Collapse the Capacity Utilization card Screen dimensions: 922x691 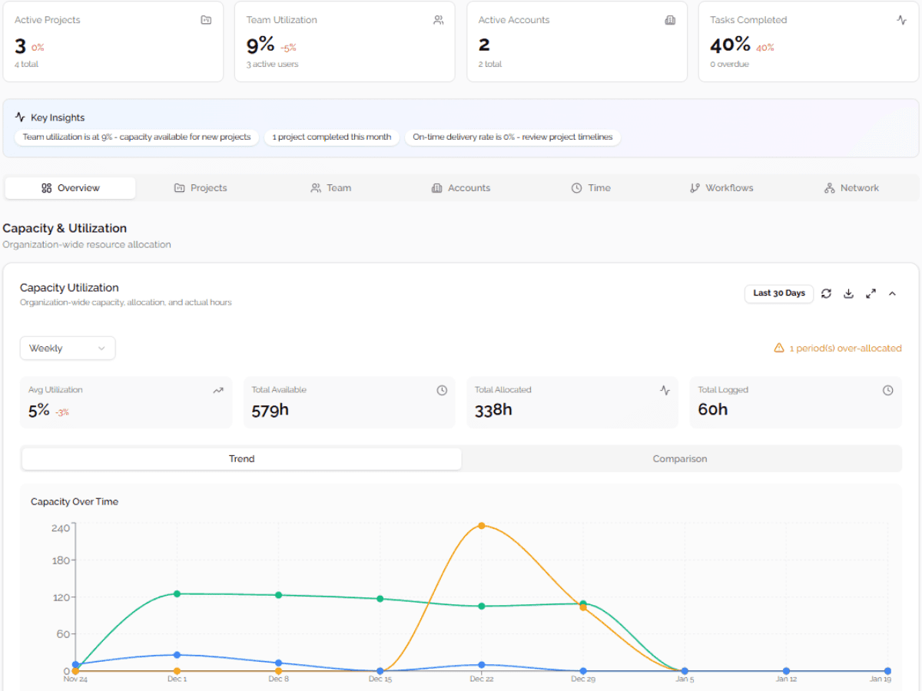pos(892,293)
